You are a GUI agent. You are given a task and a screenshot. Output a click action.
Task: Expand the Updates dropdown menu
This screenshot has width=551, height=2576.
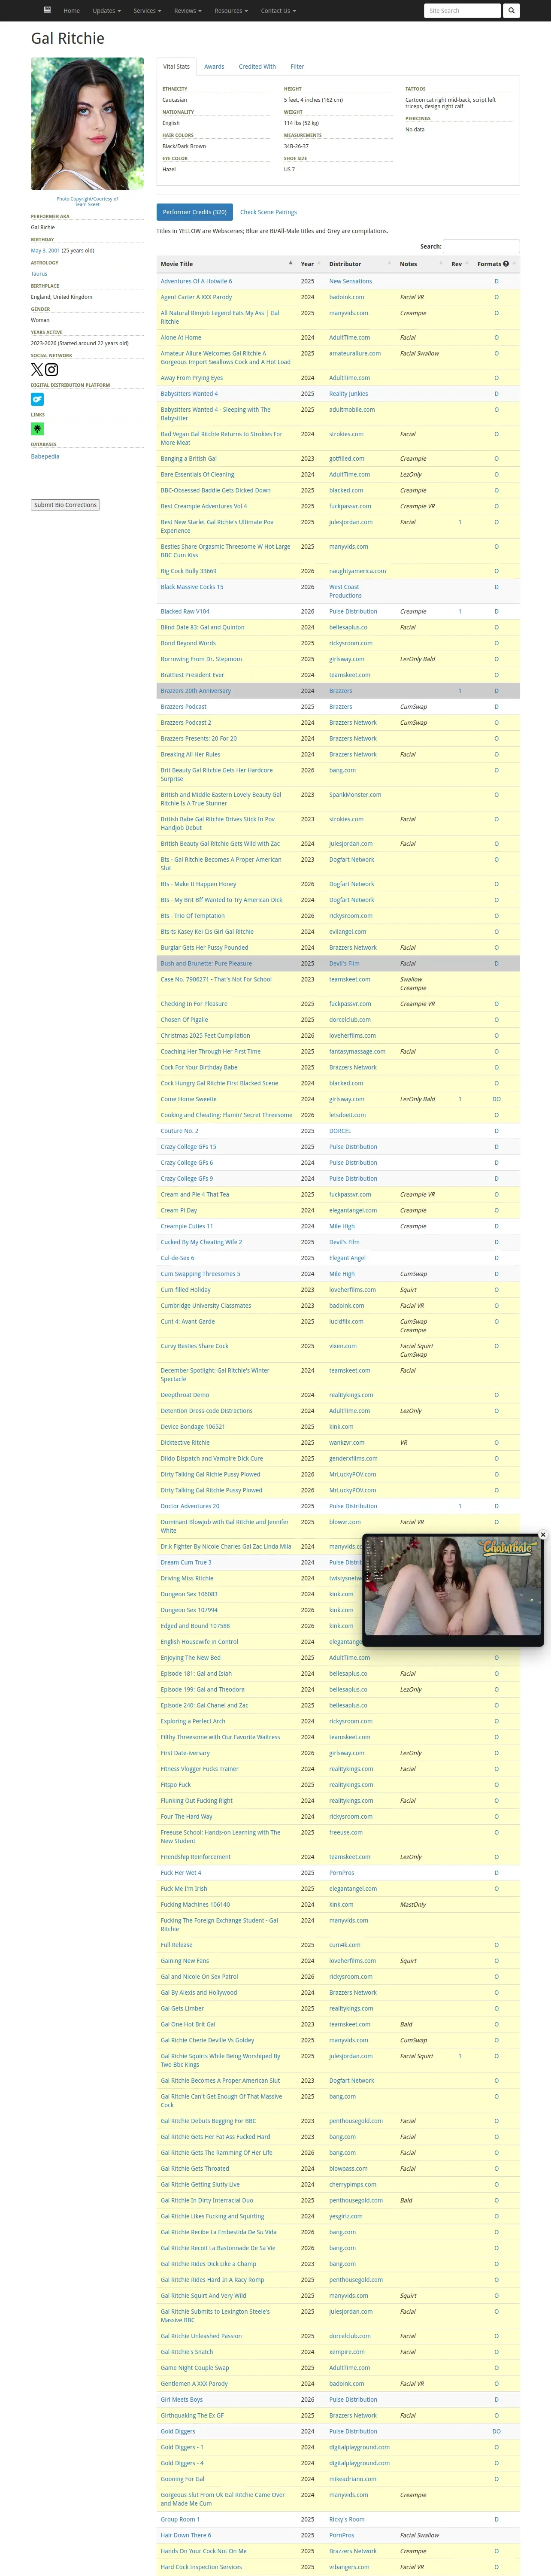[106, 11]
